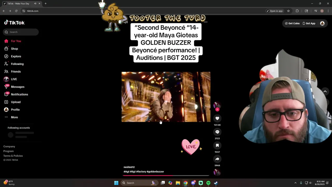Open the Following feed

tap(17, 64)
